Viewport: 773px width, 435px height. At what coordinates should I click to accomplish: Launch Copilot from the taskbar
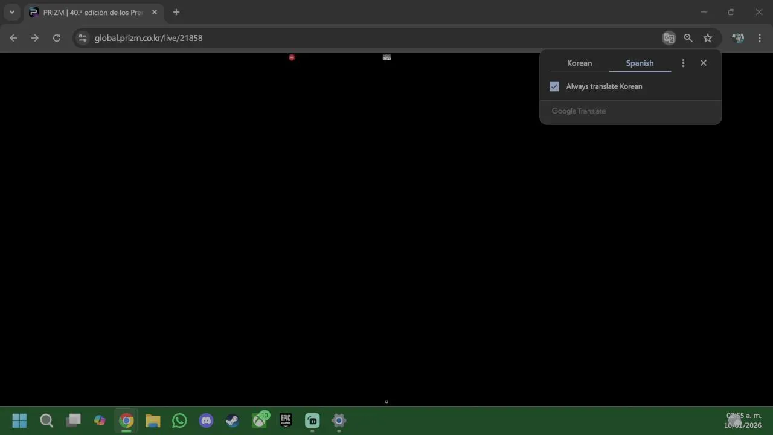pyautogui.click(x=100, y=420)
